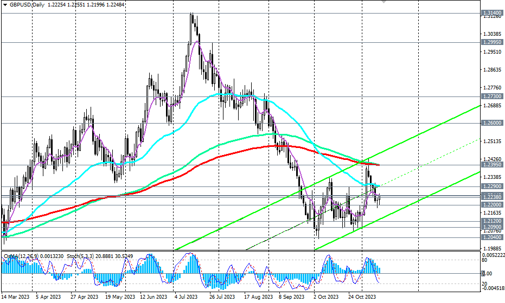Screen dimensions: 505x303
Task: Click the Stoch(5,3,3) indicator label
Action: (81, 256)
